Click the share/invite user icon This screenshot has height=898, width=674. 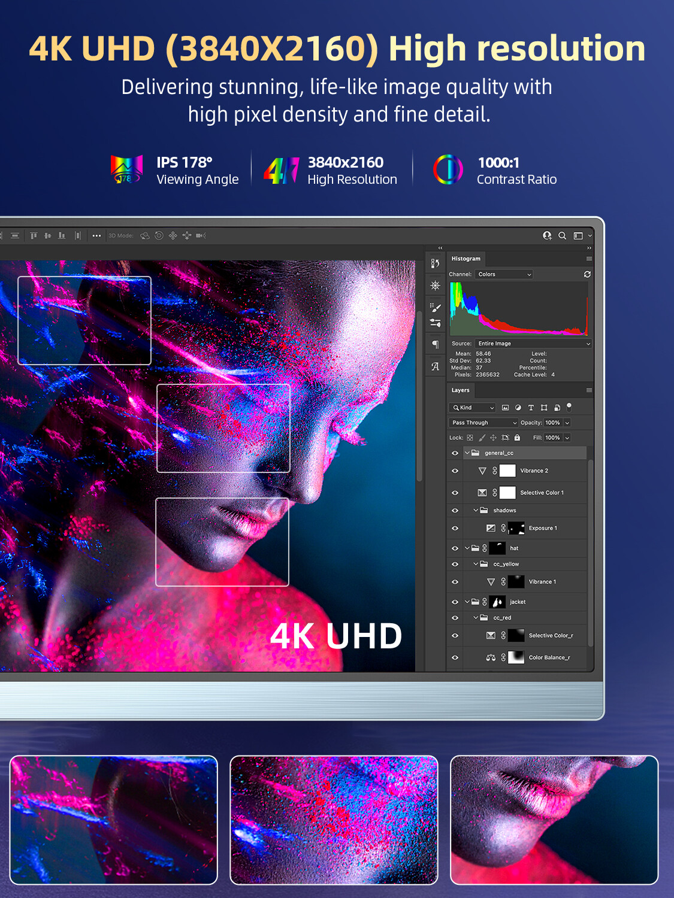[x=547, y=236]
